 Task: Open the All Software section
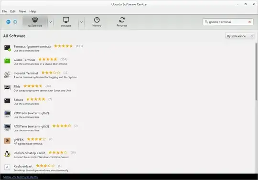(x=35, y=22)
